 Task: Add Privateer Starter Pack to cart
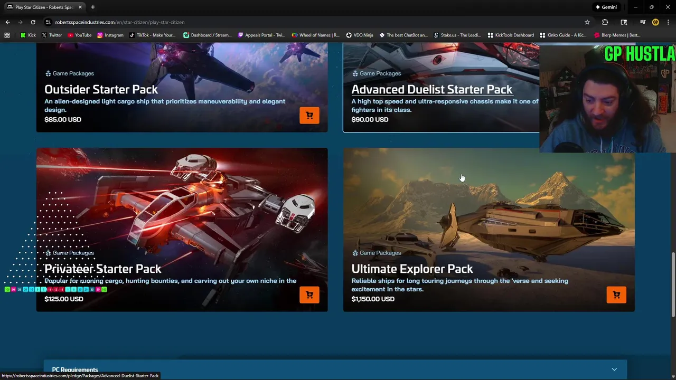coord(309,294)
